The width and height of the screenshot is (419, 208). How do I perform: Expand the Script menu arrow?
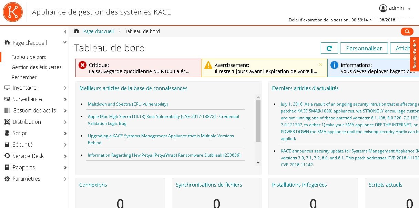65,133
